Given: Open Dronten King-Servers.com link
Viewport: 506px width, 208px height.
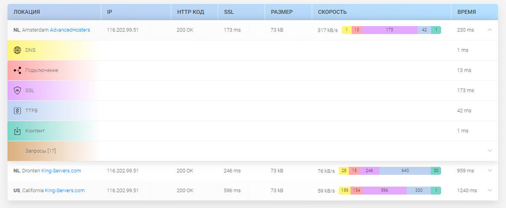Looking at the screenshot, I should 61,171.
